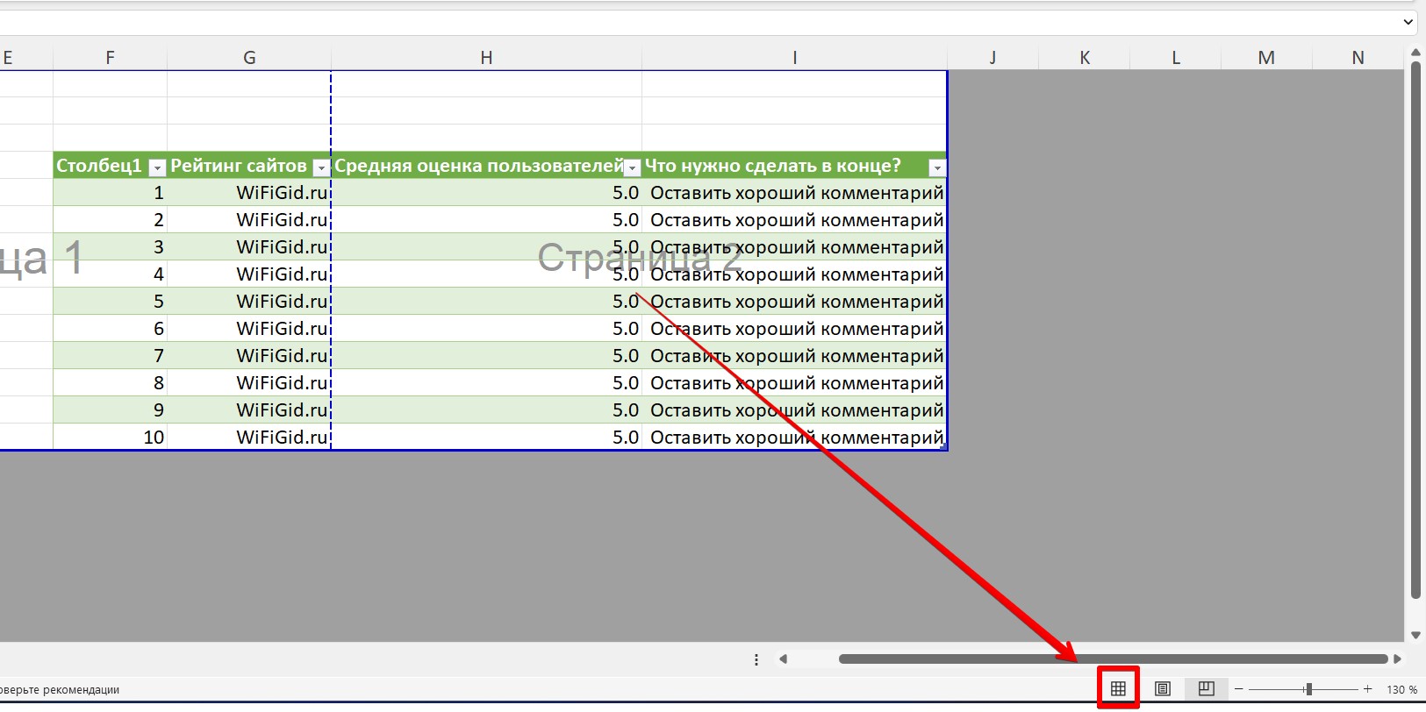
Task: Select cell containing number 1 in Столбец1
Action: (x=110, y=193)
